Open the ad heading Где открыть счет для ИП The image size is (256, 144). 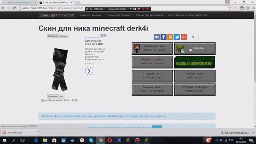coord(94,42)
